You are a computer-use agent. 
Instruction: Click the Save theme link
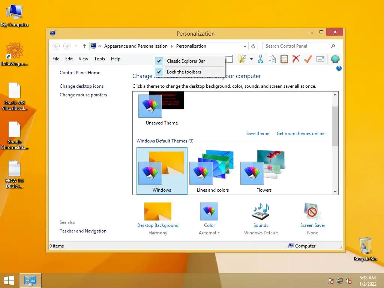click(x=258, y=133)
